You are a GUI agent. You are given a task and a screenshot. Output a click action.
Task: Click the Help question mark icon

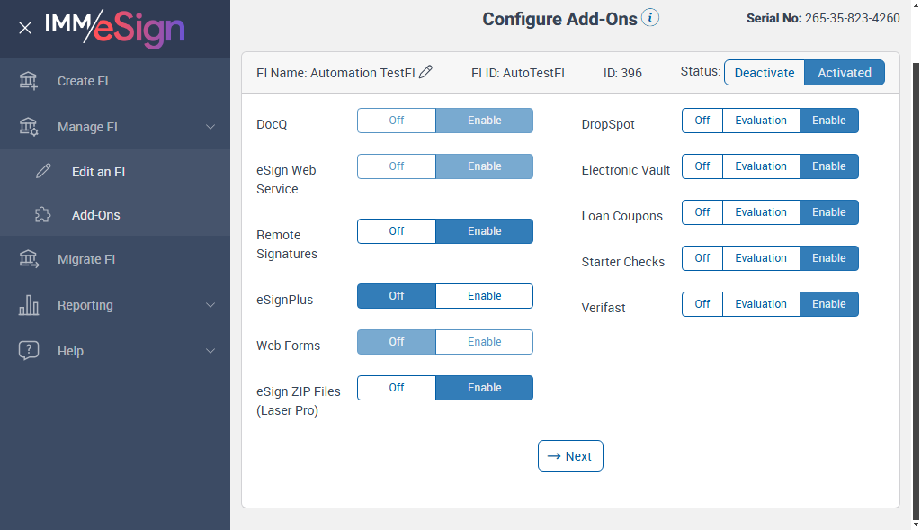click(x=29, y=351)
